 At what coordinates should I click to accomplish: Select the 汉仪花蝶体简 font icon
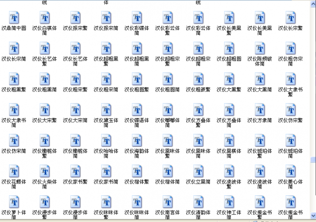(14, 171)
